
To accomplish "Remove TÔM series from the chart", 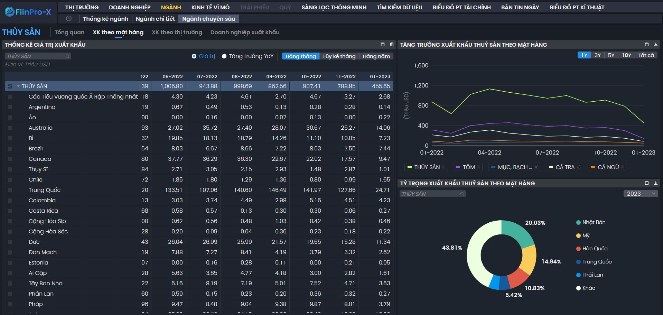I will [478, 167].
